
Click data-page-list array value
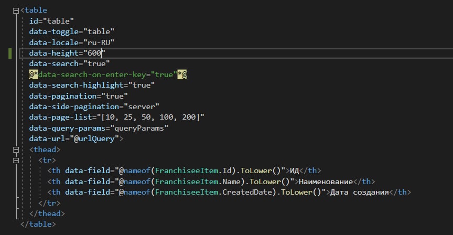150,117
